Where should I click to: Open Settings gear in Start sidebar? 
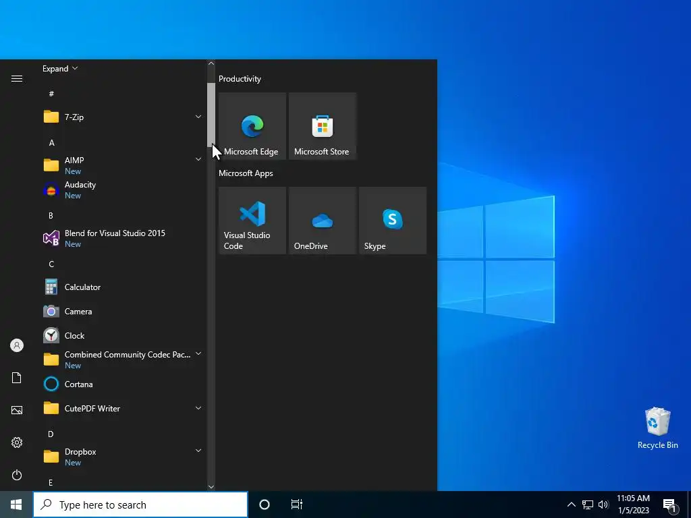(17, 442)
